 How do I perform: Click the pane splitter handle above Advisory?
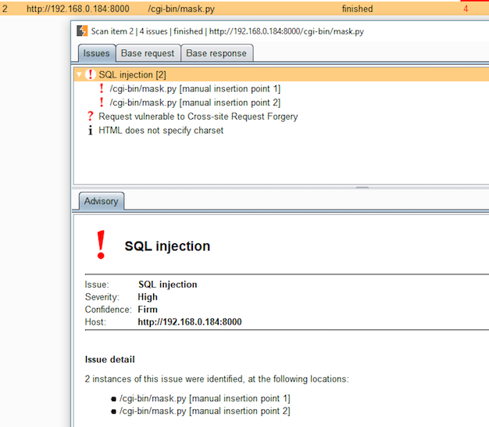[362, 188]
